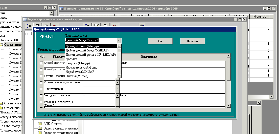The width and height of the screenshot is (279, 134).
Task: Select 'Действующий фонд (МИЦАР)' list option
Action: (91, 50)
